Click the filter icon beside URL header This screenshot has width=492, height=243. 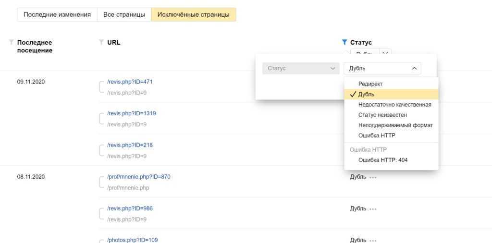tap(101, 42)
